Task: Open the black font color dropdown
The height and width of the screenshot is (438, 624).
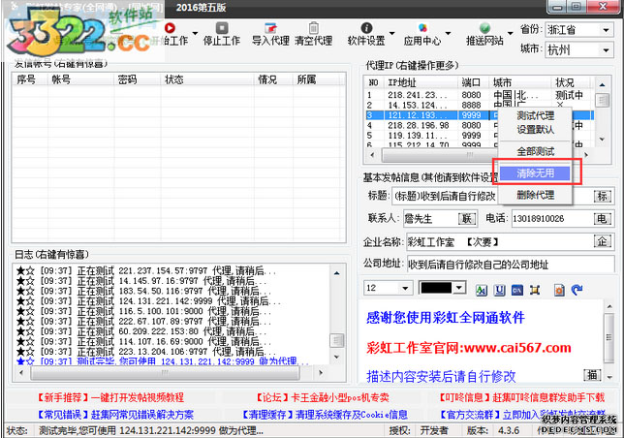Action: (442, 288)
